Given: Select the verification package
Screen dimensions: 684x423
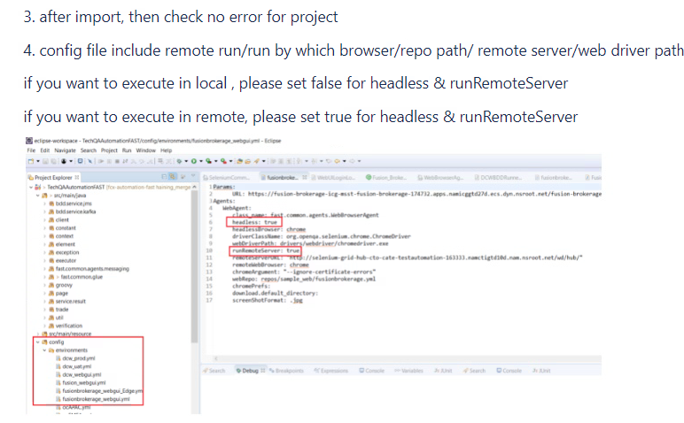Looking at the screenshot, I should pos(68,326).
